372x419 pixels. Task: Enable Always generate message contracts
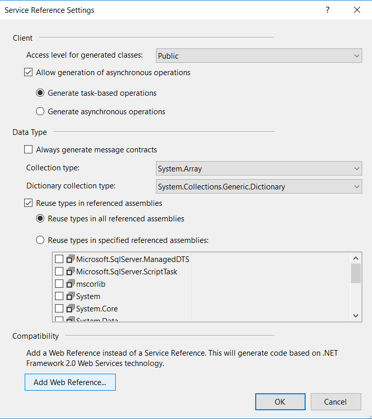click(x=28, y=149)
